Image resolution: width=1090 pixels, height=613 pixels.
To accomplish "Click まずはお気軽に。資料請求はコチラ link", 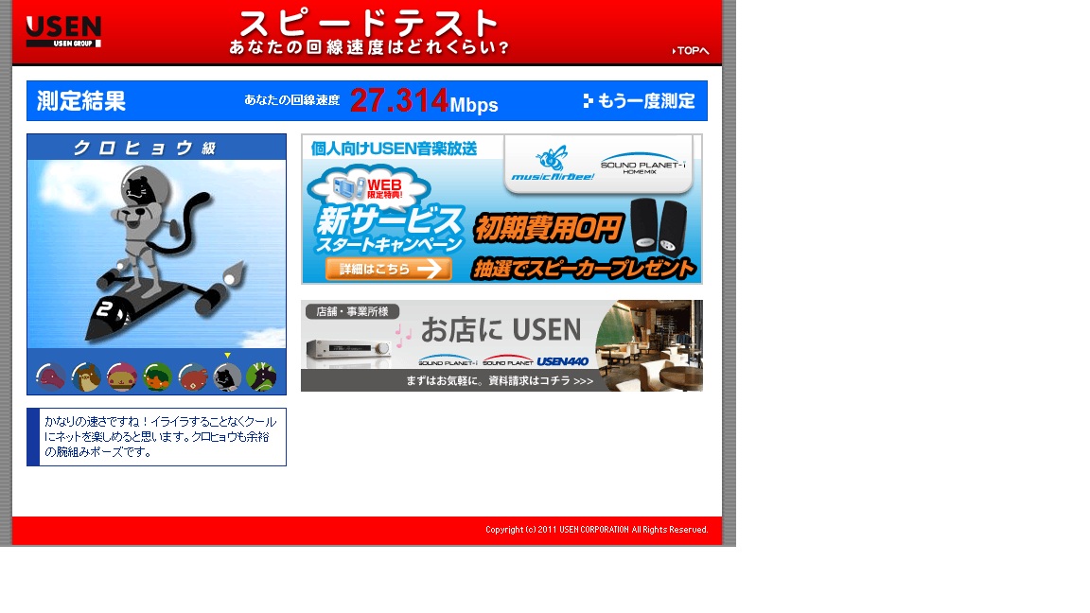I will (x=500, y=381).
